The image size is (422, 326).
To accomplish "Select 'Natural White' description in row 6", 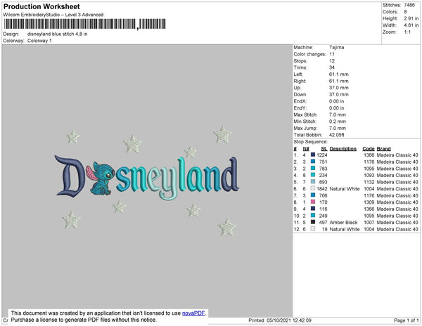I will 345,189.
